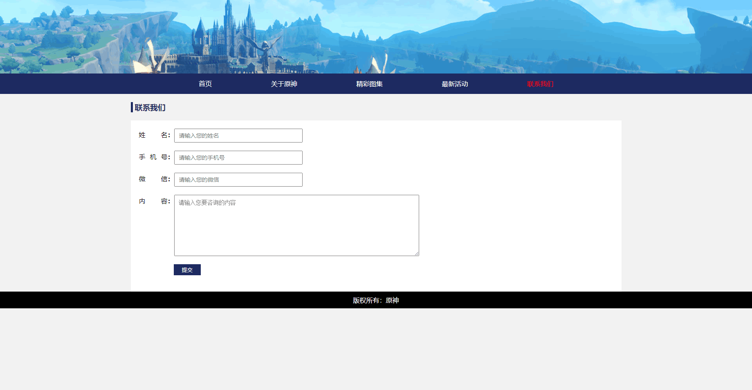Click the 内容 field label
The height and width of the screenshot is (390, 752).
tap(155, 201)
